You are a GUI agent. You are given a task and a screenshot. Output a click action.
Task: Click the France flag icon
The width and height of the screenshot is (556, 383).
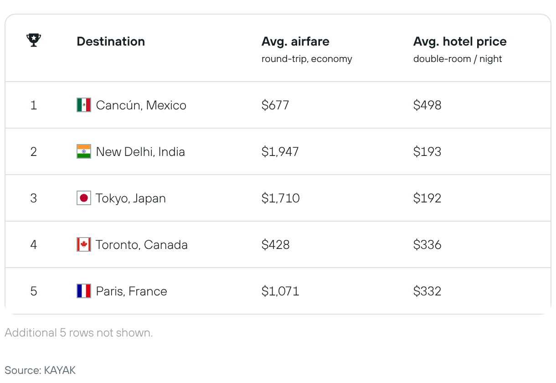pos(84,291)
